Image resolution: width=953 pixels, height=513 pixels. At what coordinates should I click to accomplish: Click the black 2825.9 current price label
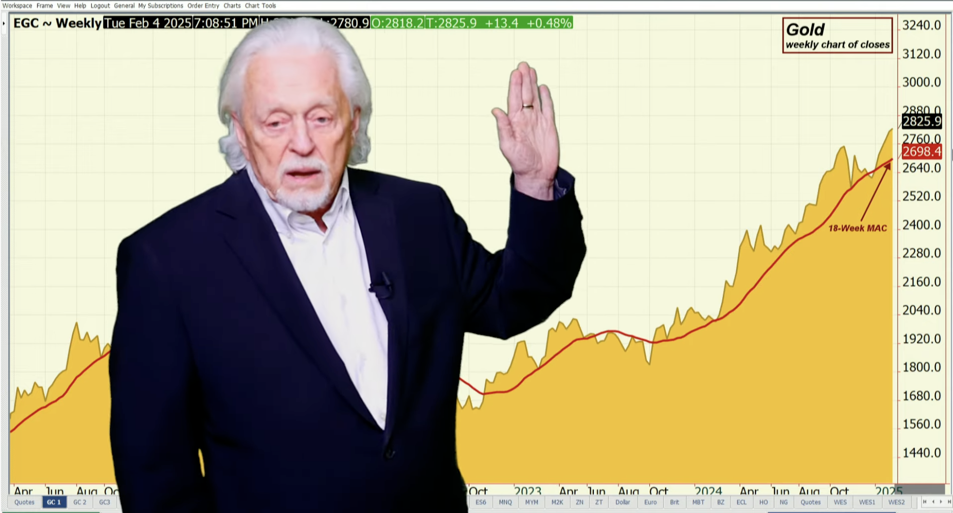coord(922,121)
